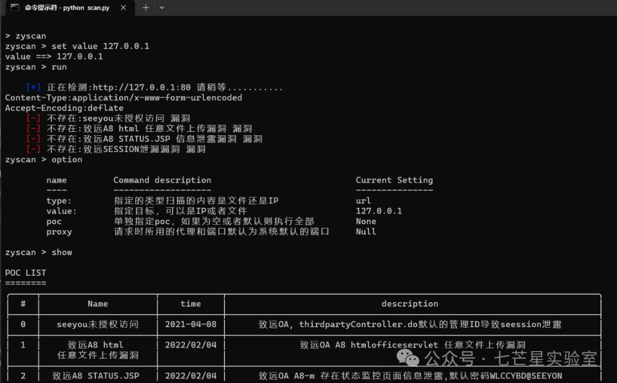This screenshot has width=617, height=383.
Task: Click the 'Command description' column header
Action: coord(162,180)
